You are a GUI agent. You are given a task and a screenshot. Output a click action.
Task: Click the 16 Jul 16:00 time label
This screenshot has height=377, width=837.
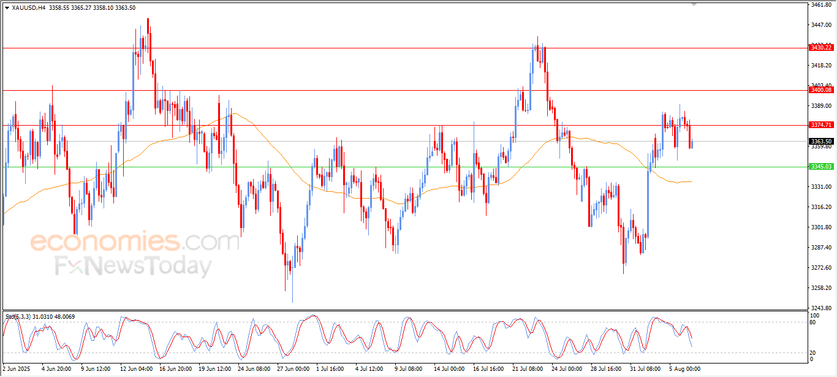pos(490,369)
